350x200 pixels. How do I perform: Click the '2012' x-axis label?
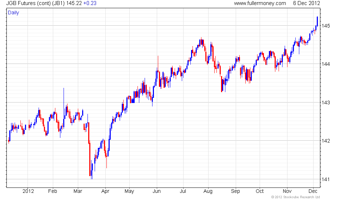pos(28,191)
